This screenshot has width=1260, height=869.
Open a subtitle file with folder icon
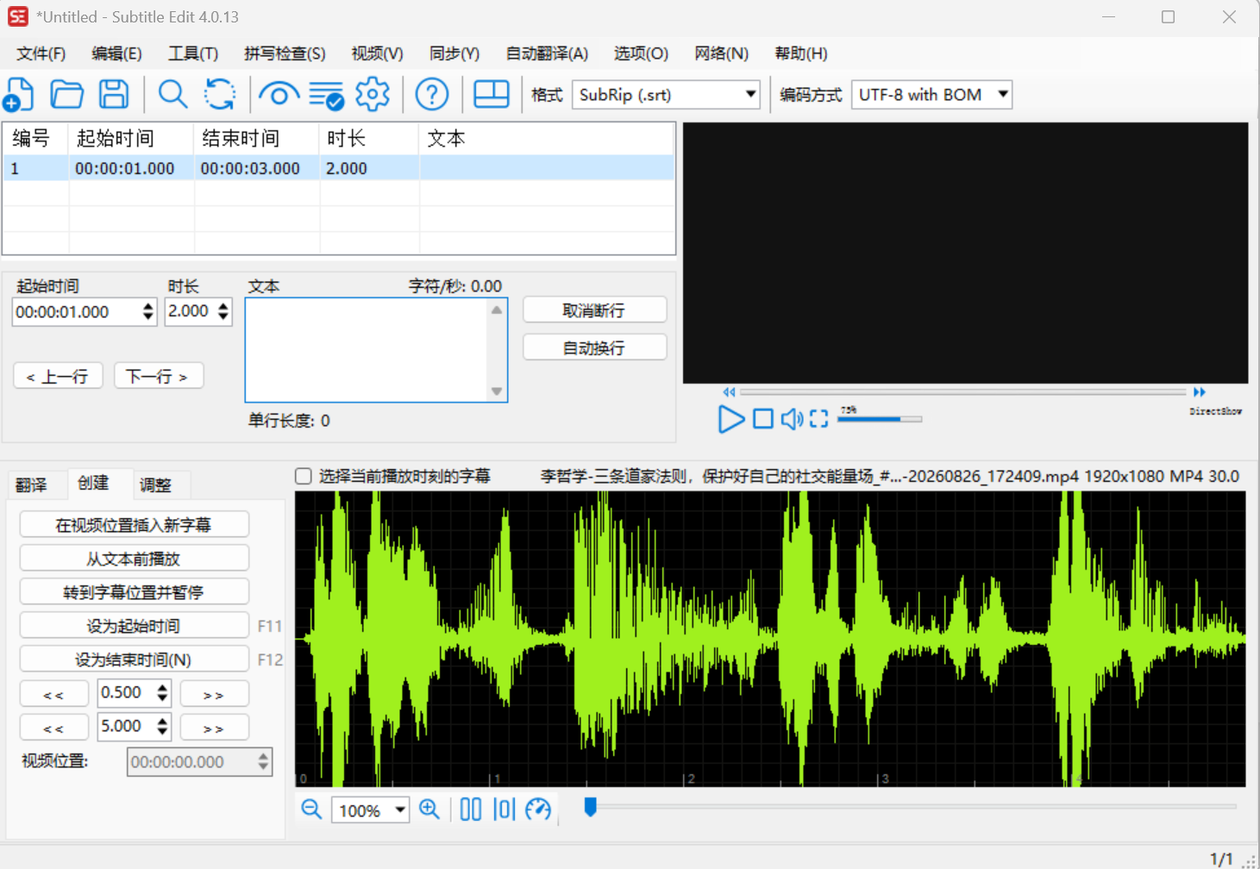click(66, 94)
